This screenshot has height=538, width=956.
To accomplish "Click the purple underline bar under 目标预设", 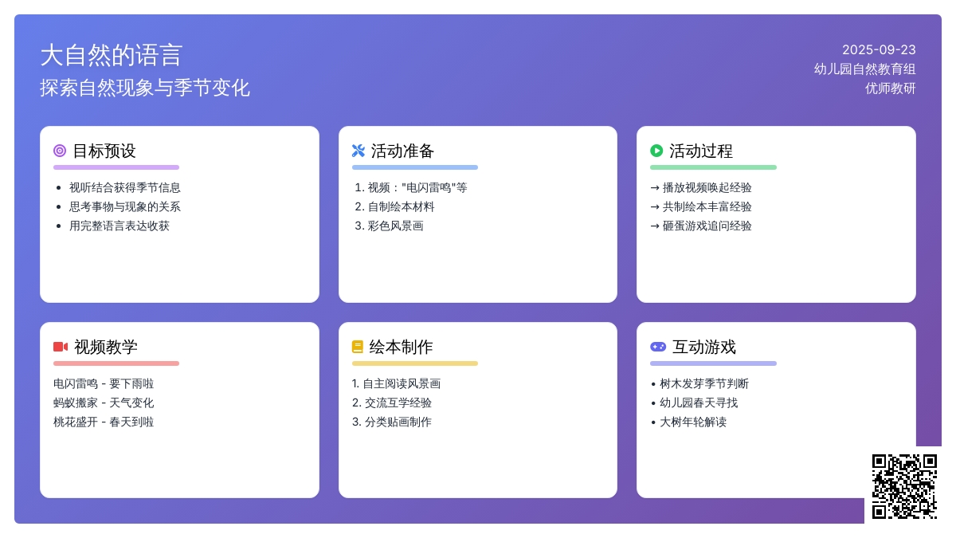I will (x=116, y=167).
